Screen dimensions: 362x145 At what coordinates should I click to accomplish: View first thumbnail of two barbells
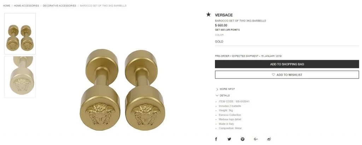[x=20, y=34]
